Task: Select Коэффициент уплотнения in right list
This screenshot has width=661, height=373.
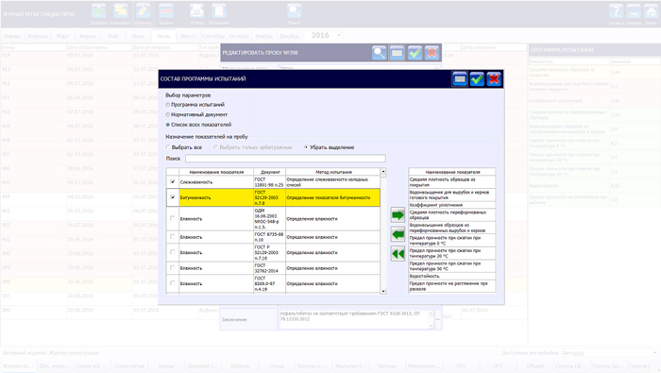Action: 452,205
